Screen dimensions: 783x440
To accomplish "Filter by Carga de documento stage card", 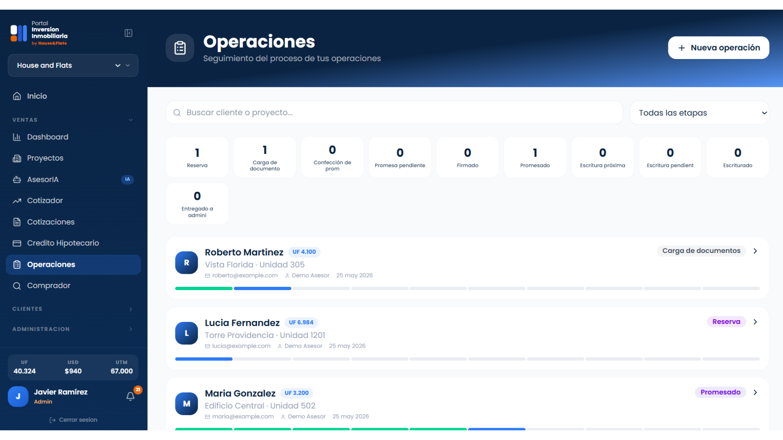I will pos(265,157).
